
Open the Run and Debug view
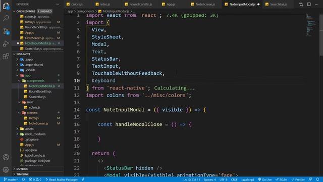click(x=6, y=43)
